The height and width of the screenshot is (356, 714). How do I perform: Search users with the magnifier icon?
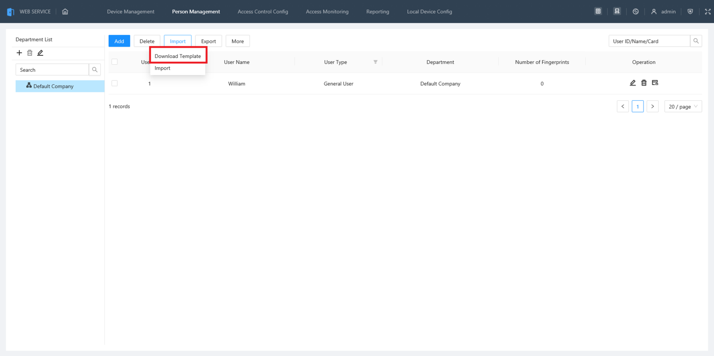pyautogui.click(x=696, y=41)
